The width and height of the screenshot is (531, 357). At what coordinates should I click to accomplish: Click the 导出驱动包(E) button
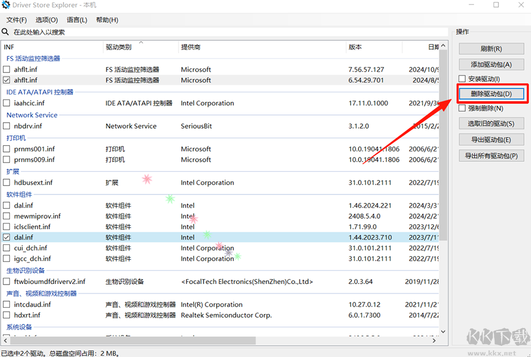click(x=491, y=139)
